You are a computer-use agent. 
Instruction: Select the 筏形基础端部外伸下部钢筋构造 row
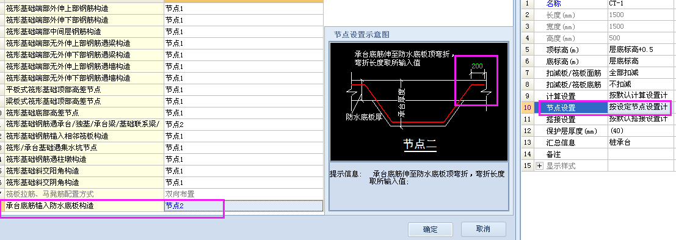click(x=162, y=20)
